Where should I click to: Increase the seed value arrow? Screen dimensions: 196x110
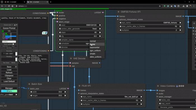tap(100, 25)
